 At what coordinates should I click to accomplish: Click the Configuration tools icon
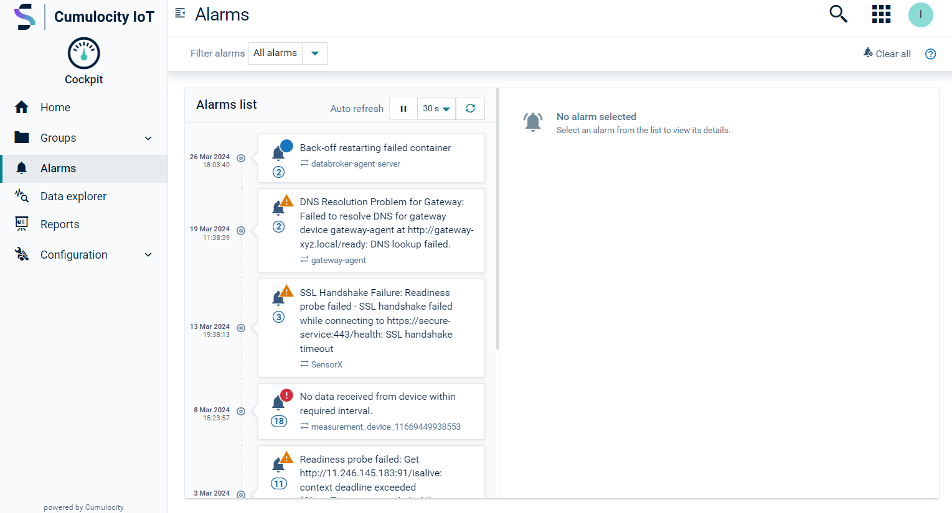[x=22, y=254]
